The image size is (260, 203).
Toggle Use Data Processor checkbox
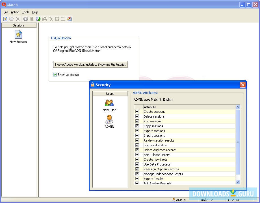coord(137,164)
